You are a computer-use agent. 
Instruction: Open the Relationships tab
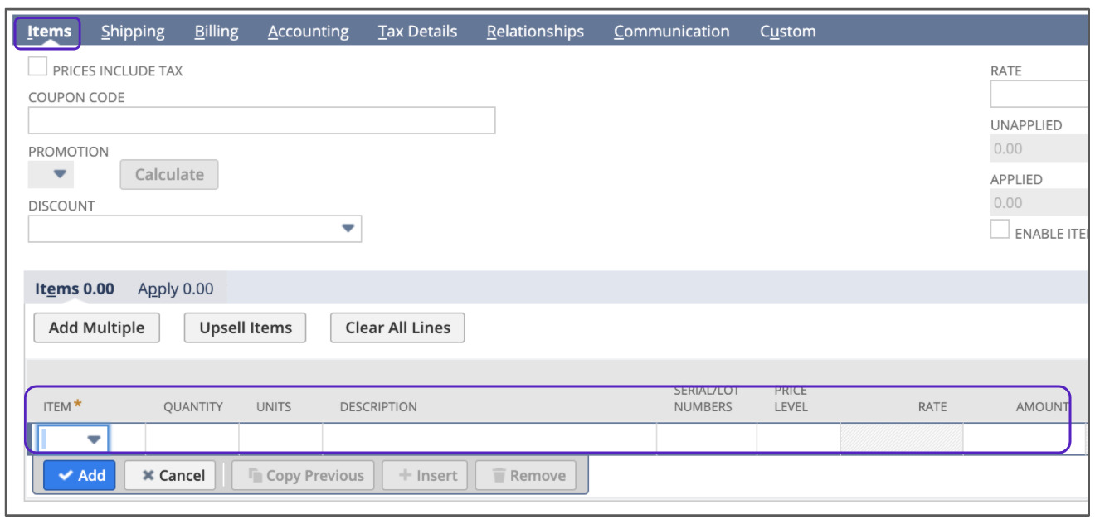(x=535, y=32)
